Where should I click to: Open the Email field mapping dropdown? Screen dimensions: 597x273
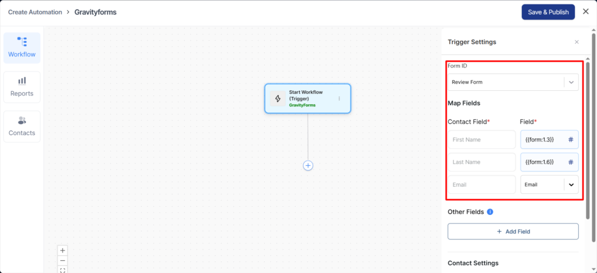coord(571,185)
